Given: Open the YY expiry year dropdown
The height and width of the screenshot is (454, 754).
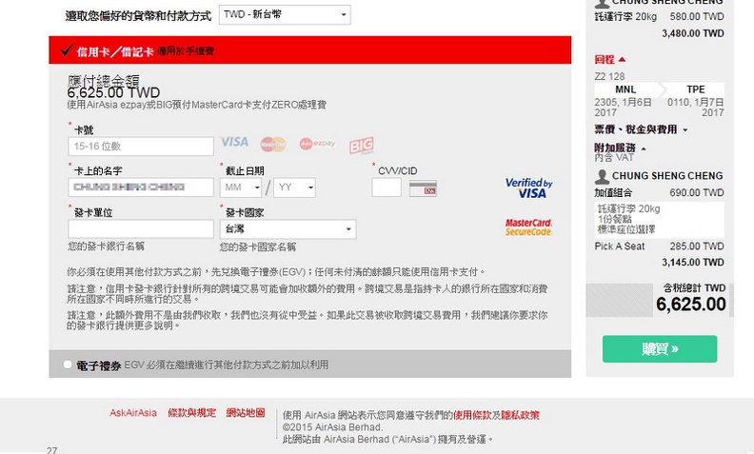Looking at the screenshot, I should click(x=294, y=188).
